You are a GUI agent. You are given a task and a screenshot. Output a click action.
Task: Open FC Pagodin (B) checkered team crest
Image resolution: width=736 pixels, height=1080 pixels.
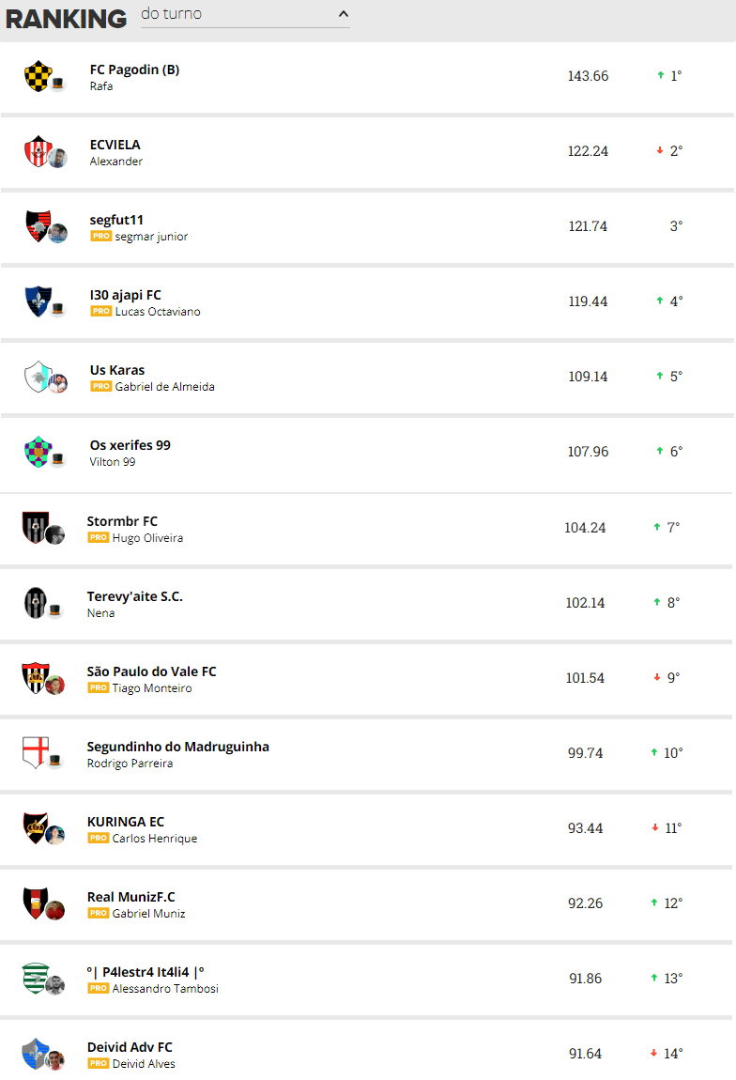click(x=38, y=76)
